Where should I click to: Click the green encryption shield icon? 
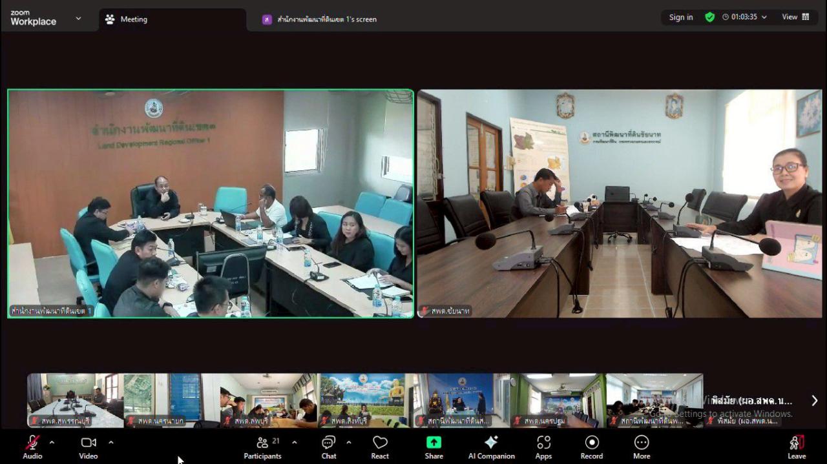point(709,17)
